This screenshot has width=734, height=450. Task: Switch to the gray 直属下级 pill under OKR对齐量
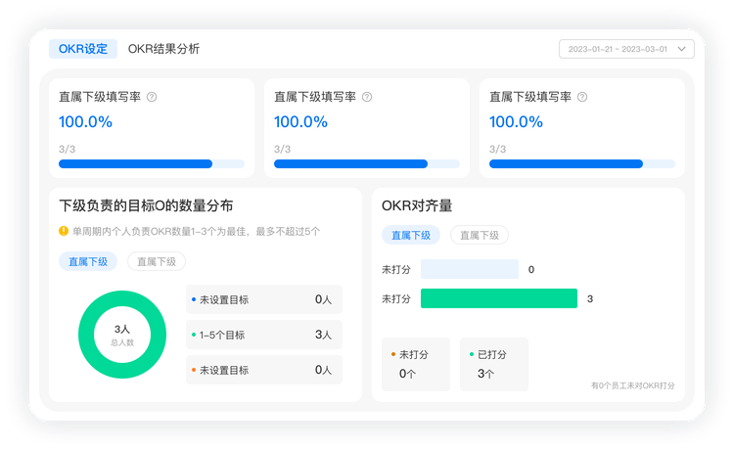coord(480,235)
